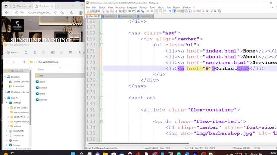Click the Explorer sidebar vertical scrollbar
277x155 pixels.
point(30,98)
